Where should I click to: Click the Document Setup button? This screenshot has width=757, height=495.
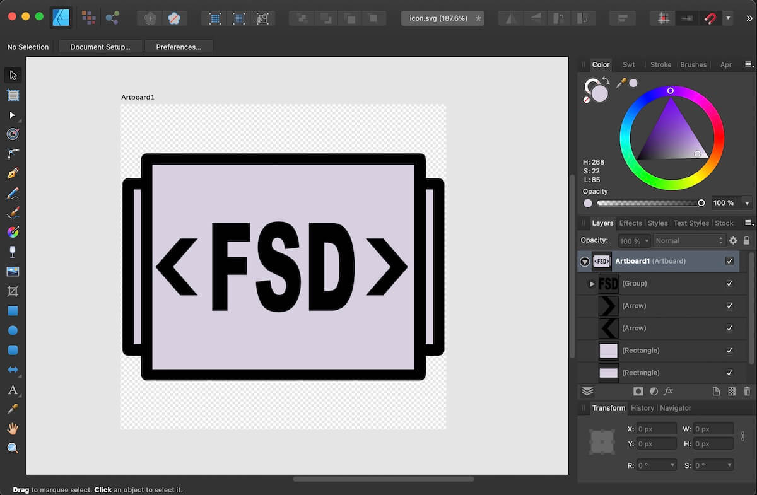(100, 46)
